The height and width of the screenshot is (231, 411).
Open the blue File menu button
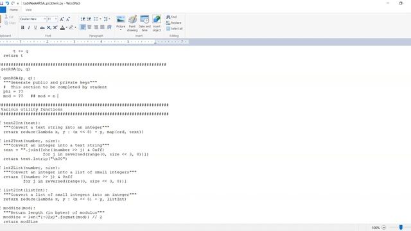tap(3, 10)
